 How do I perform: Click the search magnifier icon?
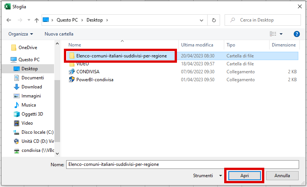[233, 20]
